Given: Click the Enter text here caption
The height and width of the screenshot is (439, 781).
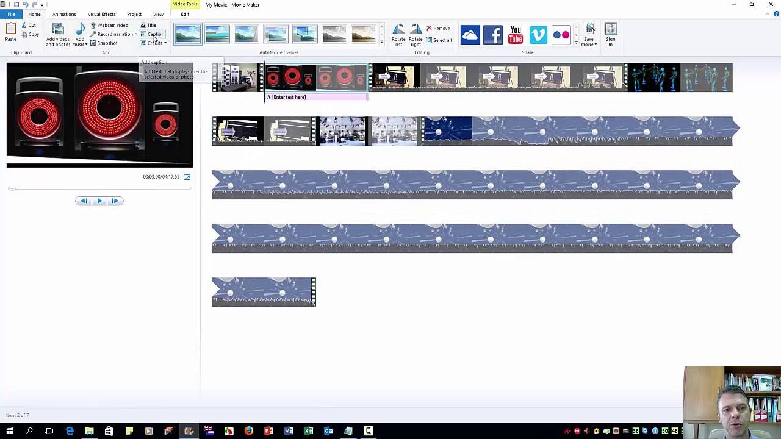Looking at the screenshot, I should coord(316,97).
